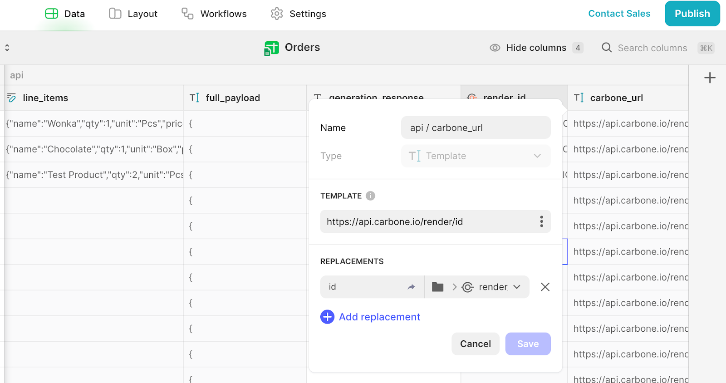Select the full_payload column header

(x=245, y=98)
